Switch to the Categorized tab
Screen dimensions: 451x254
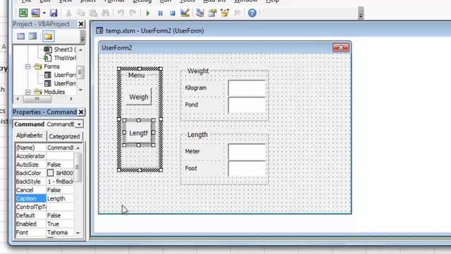pos(64,136)
